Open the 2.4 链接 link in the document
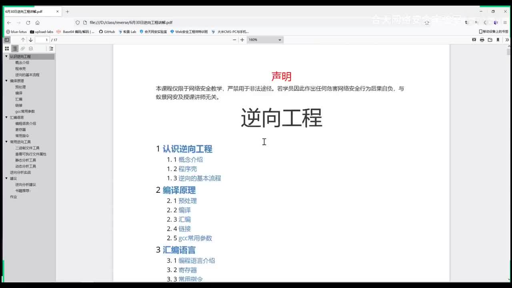512x288 pixels. [x=184, y=229]
